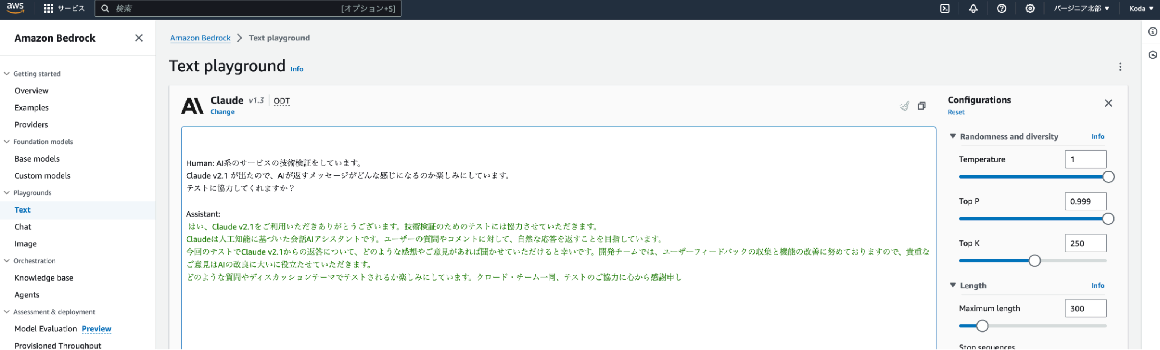The height and width of the screenshot is (350, 1160).
Task: Collapse the Getting started sidebar group
Action: pos(7,74)
